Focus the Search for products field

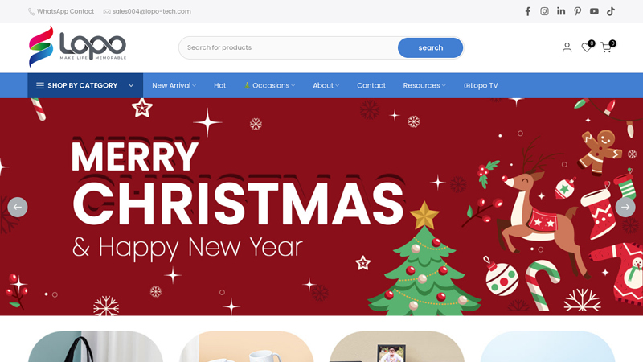289,47
